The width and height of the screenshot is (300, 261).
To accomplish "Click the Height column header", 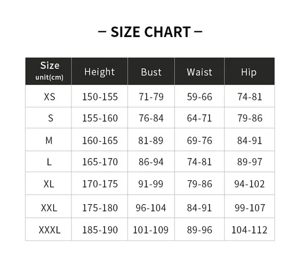I will coord(100,72).
